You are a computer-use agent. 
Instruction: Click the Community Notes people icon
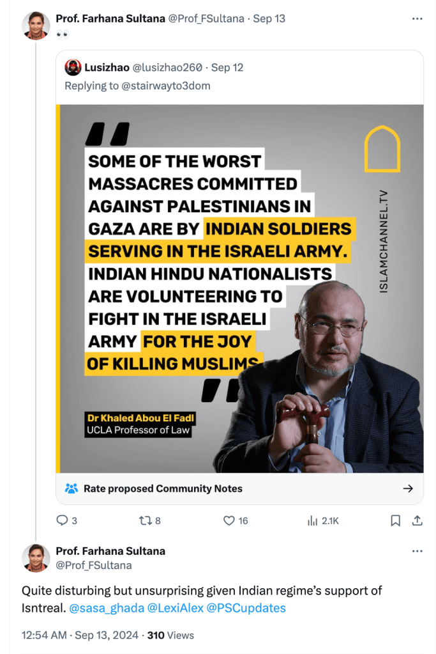[x=72, y=488]
